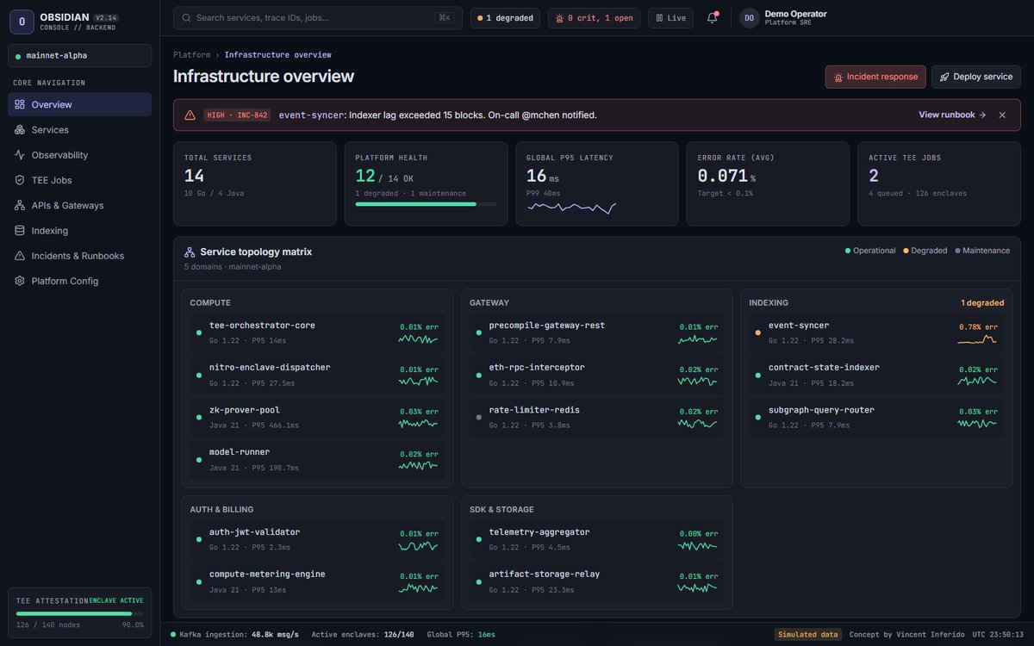Dismiss the INC-842 alert banner
Image resolution: width=1034 pixels, height=646 pixels.
tap(1002, 115)
